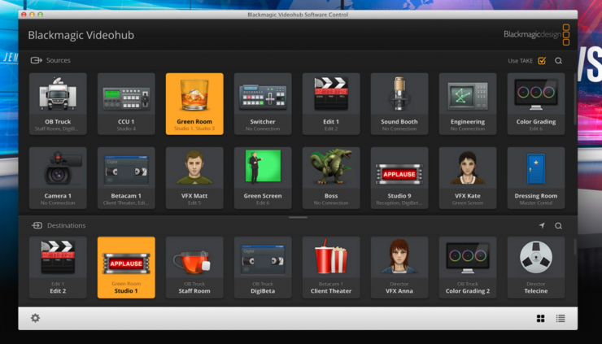
Task: Click the destinations arrow pointer icon
Action: click(542, 225)
